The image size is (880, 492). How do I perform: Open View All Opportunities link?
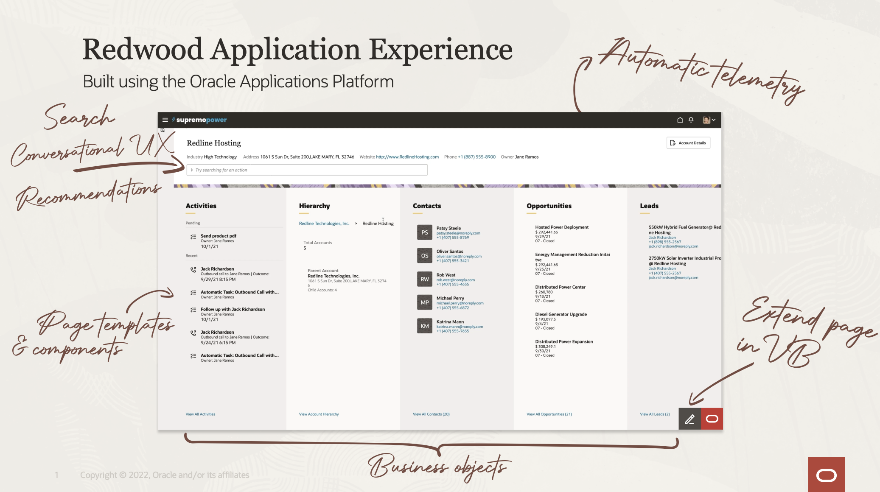point(548,414)
